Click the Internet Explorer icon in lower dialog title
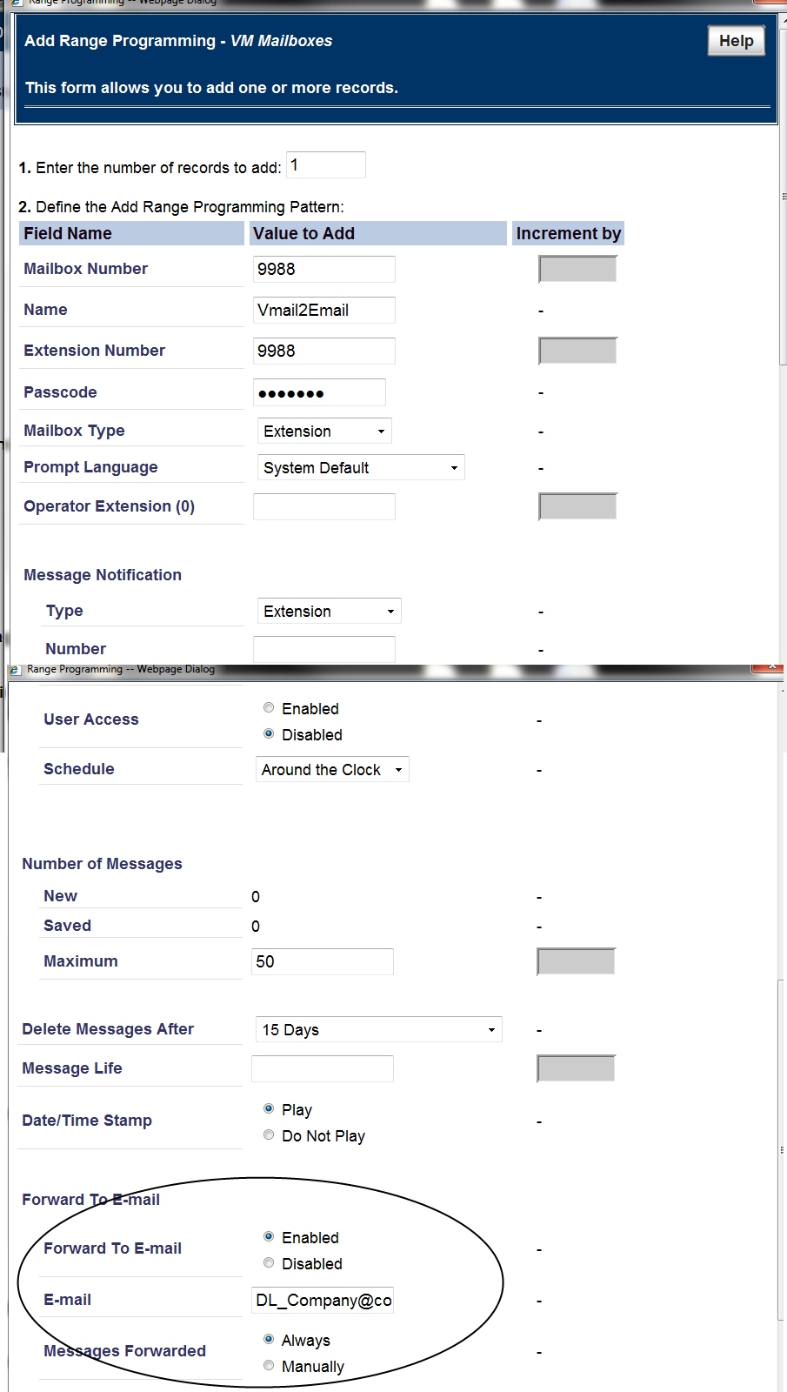This screenshot has height=1392, width=787. tap(14, 670)
